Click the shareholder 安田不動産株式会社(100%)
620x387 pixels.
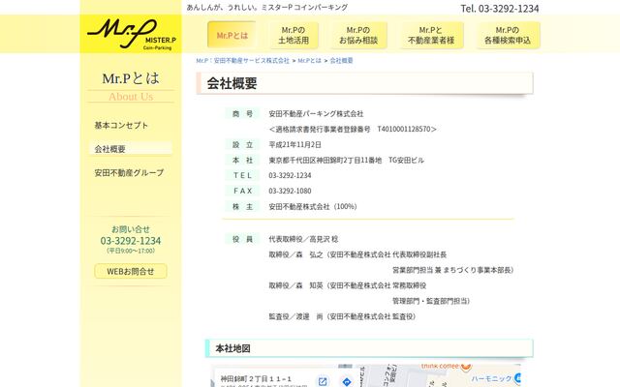313,206
